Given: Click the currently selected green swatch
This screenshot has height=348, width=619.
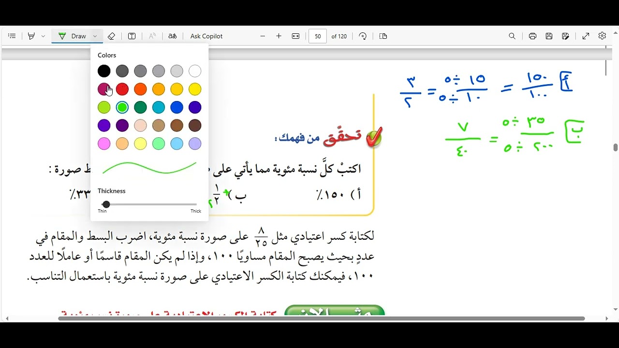Looking at the screenshot, I should tap(122, 107).
